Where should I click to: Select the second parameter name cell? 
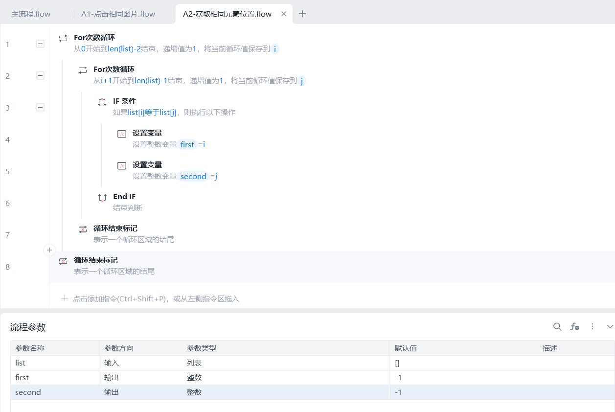[55, 392]
